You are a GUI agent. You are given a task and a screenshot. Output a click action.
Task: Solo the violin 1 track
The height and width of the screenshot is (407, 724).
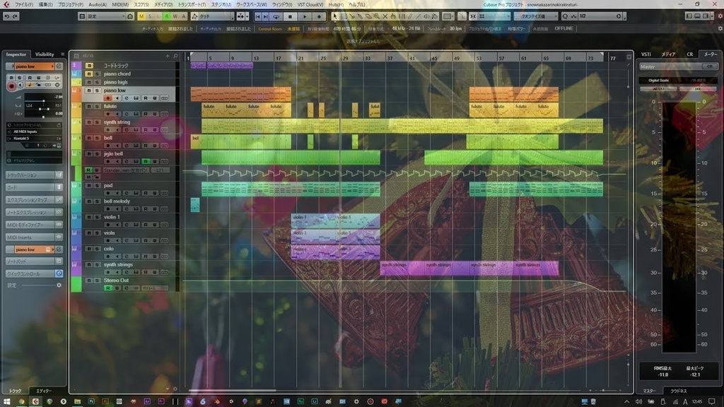[x=97, y=218]
